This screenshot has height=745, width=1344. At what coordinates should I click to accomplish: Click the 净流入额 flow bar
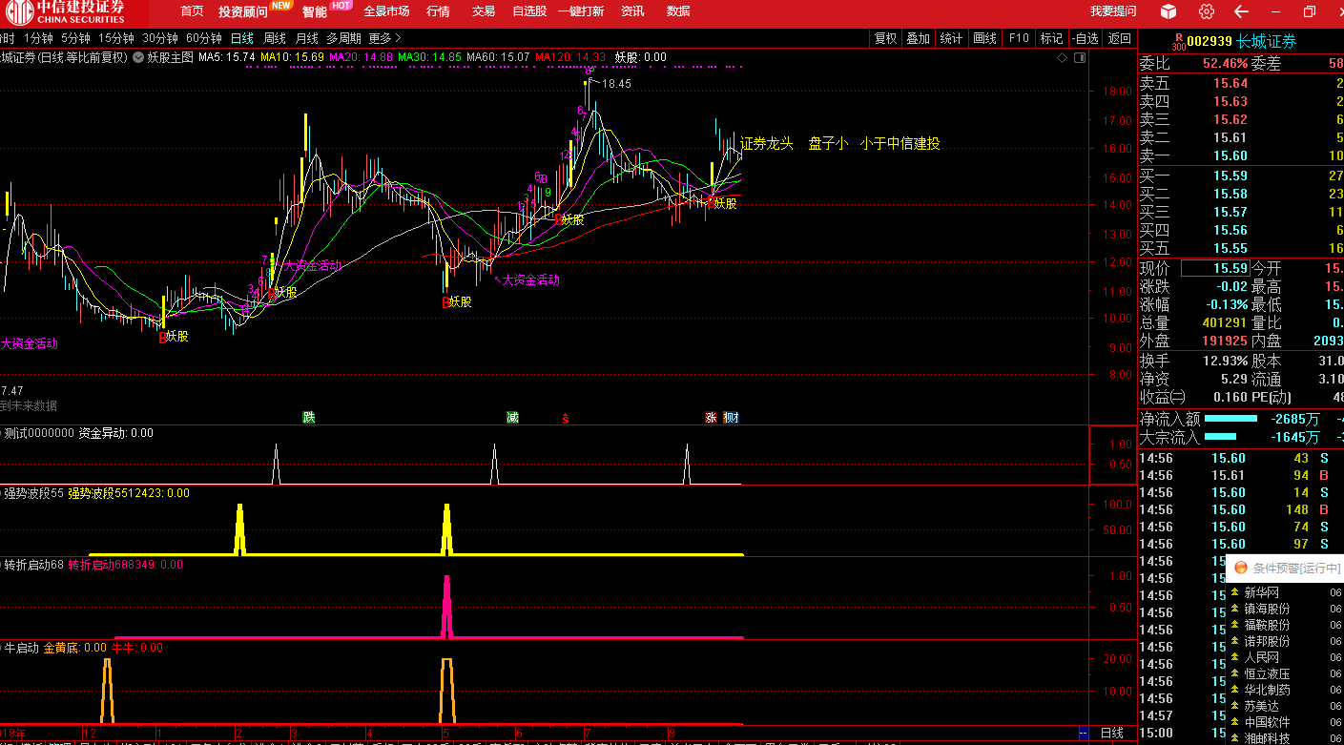click(x=1230, y=419)
